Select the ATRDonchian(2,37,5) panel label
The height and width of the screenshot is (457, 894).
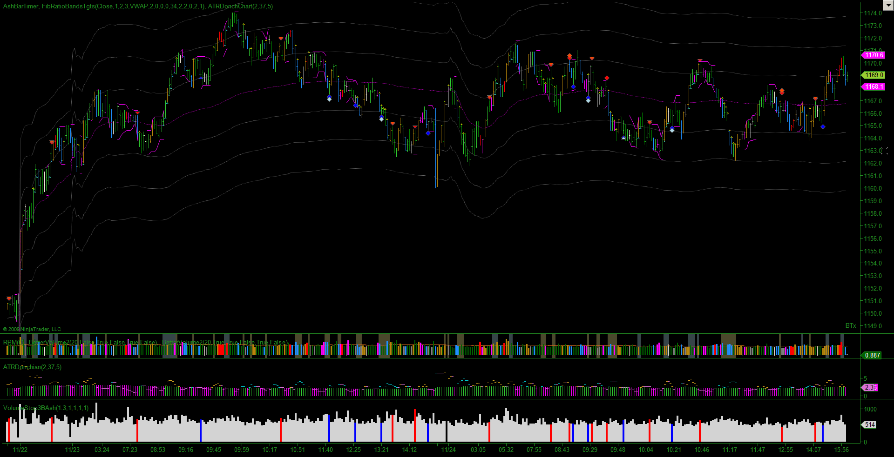[32, 367]
